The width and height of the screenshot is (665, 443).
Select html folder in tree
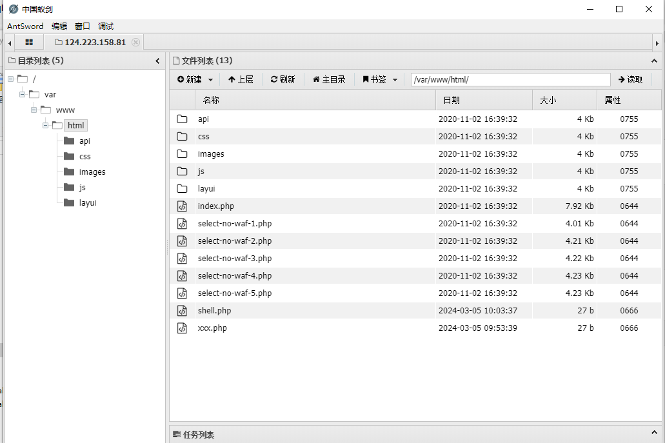(76, 126)
